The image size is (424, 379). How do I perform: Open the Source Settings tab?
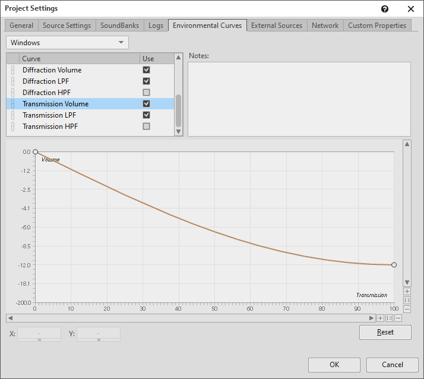(x=67, y=26)
